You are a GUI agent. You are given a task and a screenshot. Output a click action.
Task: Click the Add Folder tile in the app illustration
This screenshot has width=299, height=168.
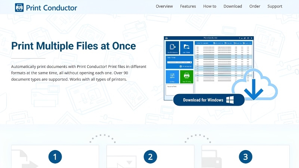click(x=187, y=48)
